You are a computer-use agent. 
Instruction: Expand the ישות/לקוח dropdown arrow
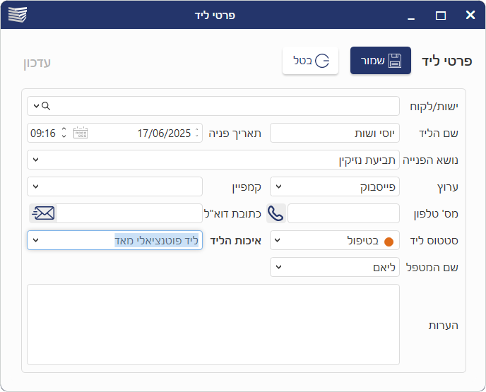pos(36,106)
